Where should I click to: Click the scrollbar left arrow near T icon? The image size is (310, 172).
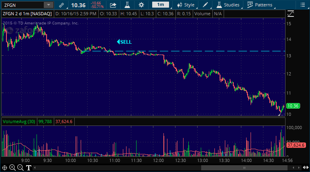(x=35, y=168)
